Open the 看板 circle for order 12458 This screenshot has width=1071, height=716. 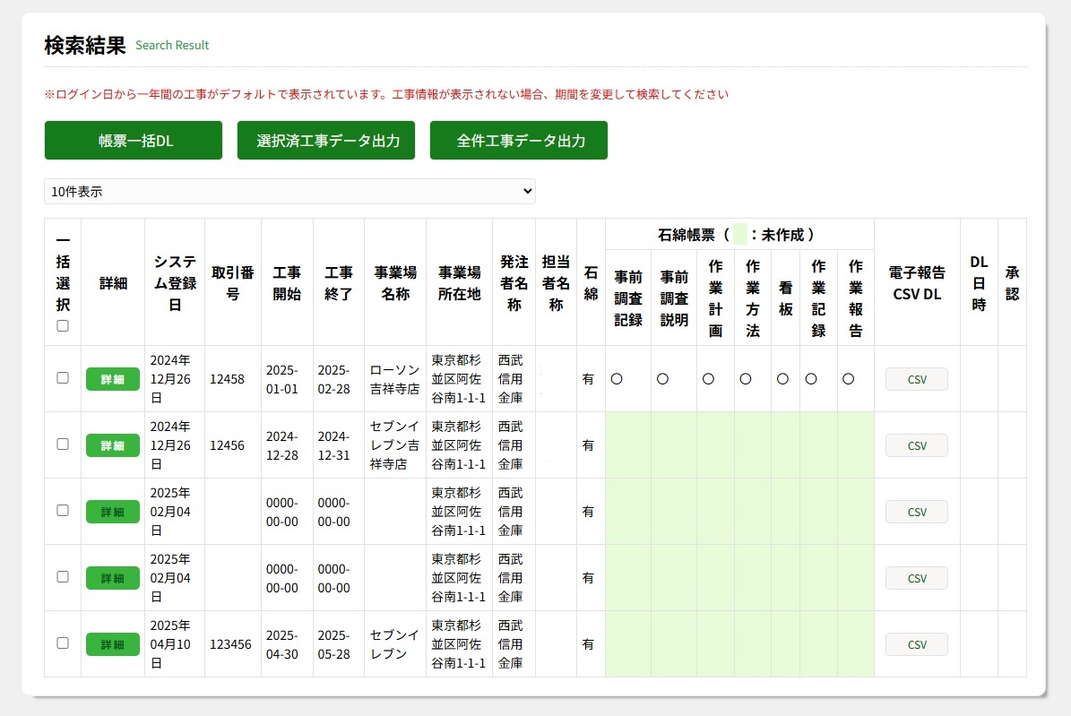point(782,378)
